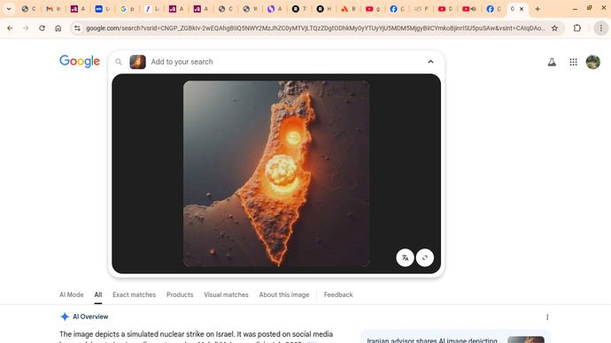Open a new browser tab
This screenshot has height=343, width=611.
click(x=538, y=9)
